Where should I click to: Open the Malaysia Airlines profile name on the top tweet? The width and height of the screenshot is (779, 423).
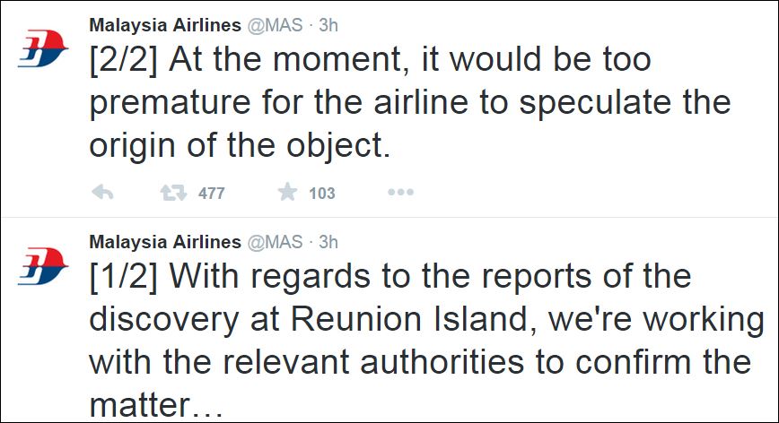coord(164,26)
